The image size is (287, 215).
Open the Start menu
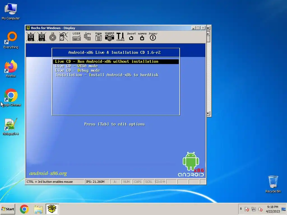8,209
